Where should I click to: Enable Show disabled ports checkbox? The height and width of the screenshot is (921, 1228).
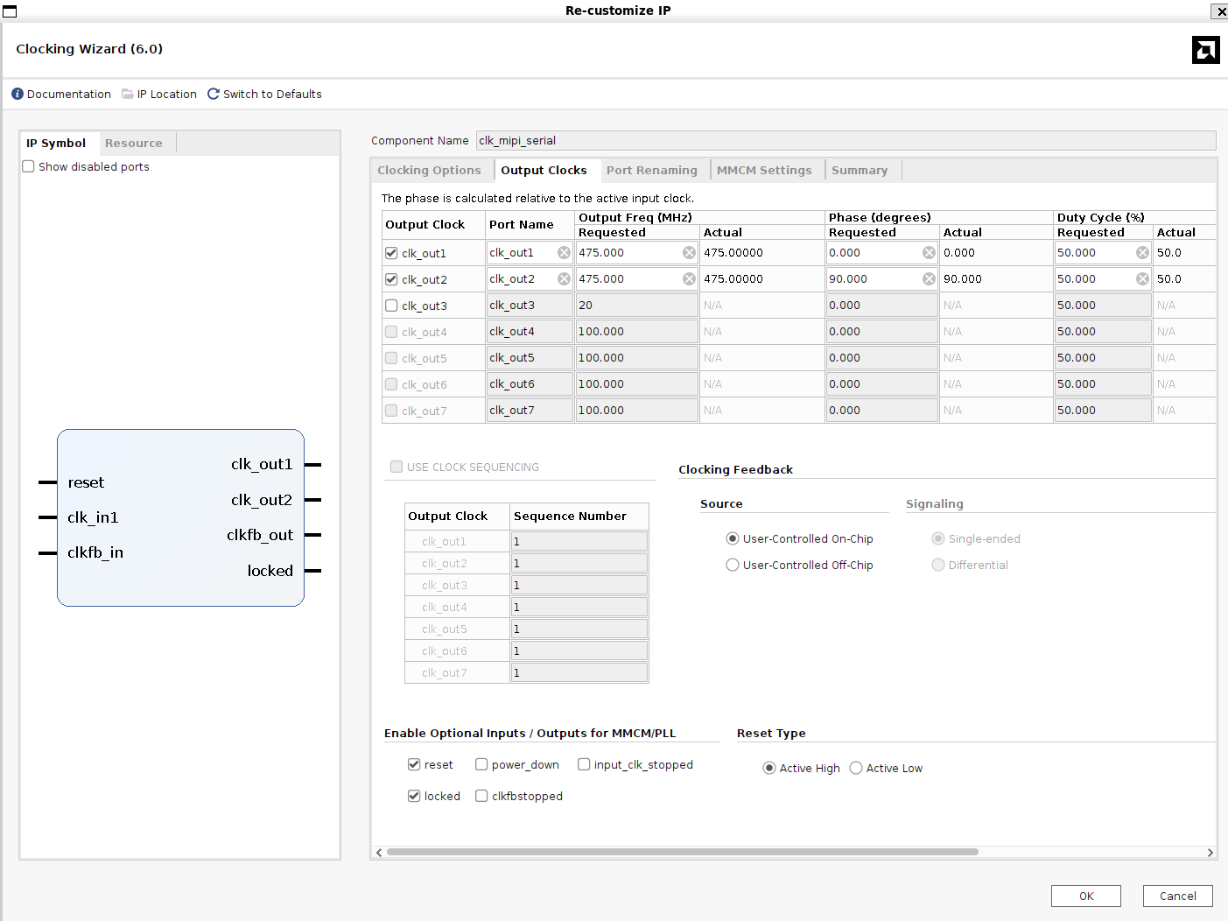(x=29, y=166)
